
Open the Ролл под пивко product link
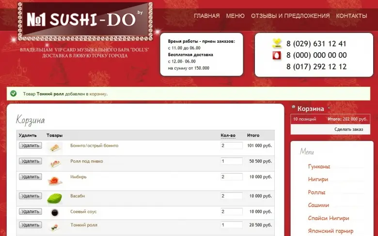pos(87,161)
